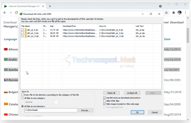The width and height of the screenshot is (191, 123).
Task: Open a new browser tab
Action: [x=50, y=6]
